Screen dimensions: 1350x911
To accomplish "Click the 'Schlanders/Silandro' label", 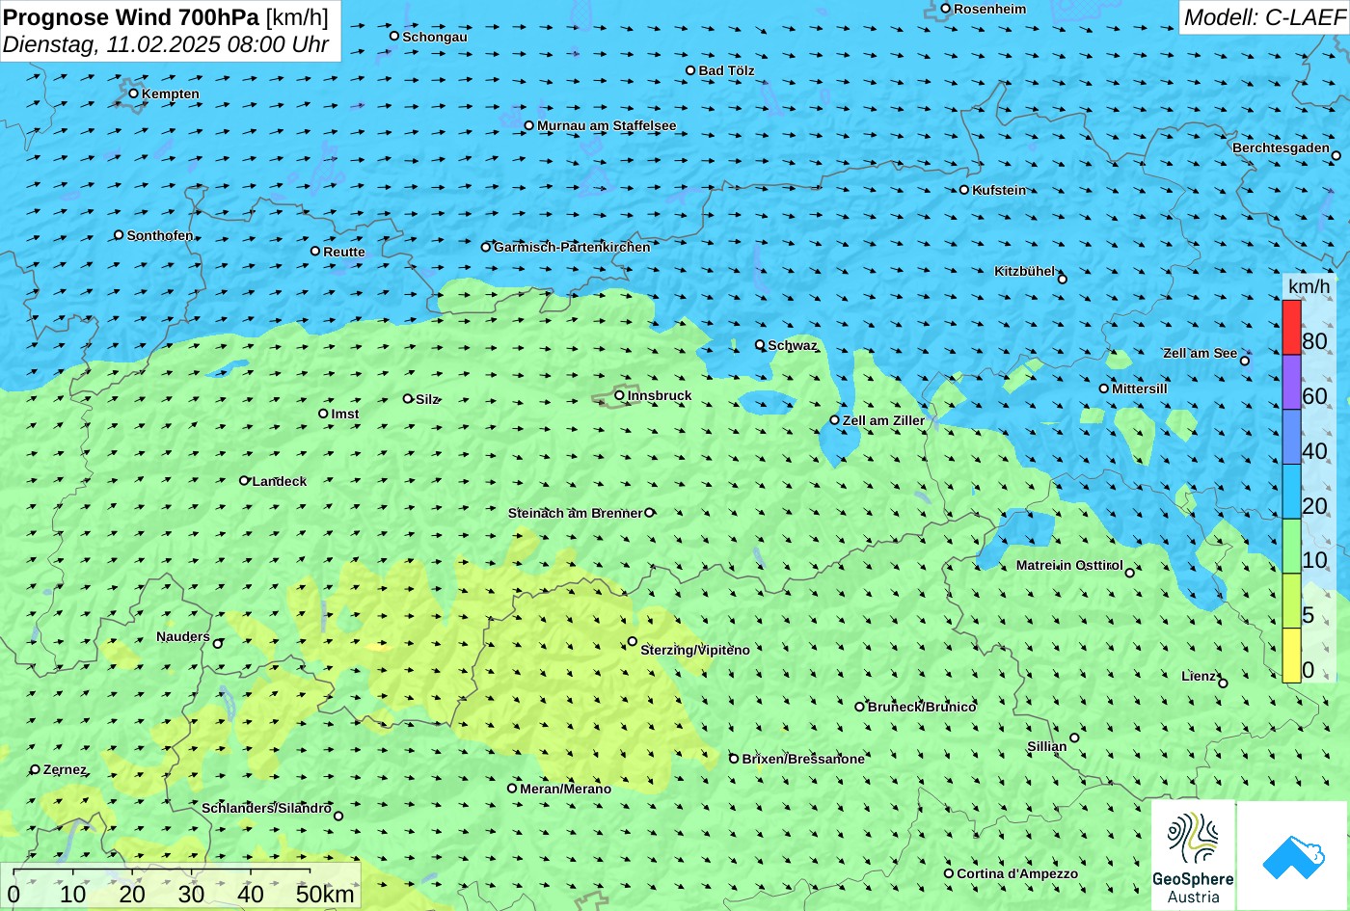I will pos(266,808).
